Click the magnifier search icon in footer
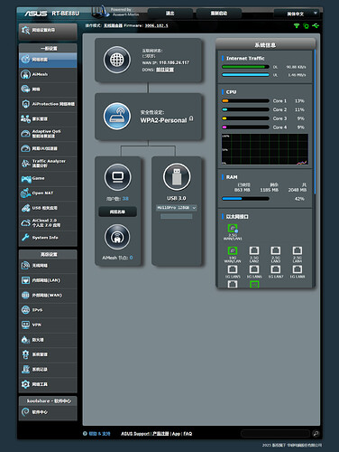Viewport: 339px width, 452px height. click(x=316, y=434)
